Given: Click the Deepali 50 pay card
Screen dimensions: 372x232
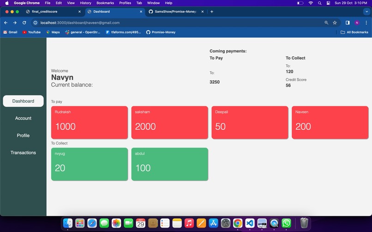Looking at the screenshot, I should (x=250, y=122).
